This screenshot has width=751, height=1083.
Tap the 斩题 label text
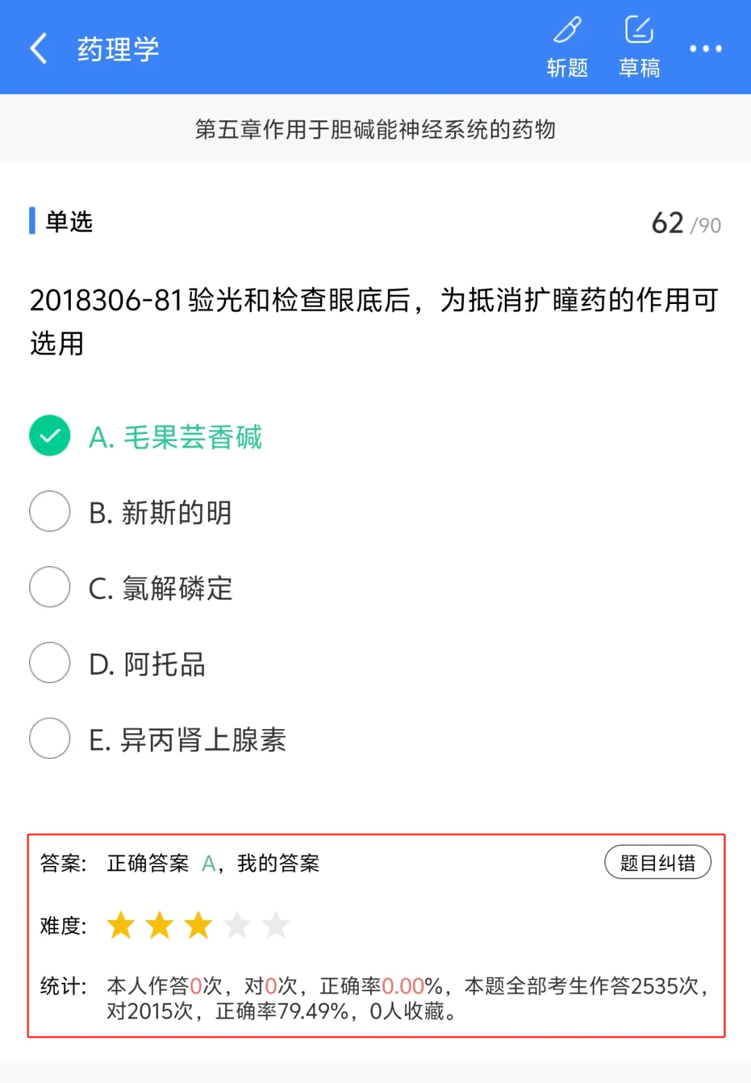[567, 68]
